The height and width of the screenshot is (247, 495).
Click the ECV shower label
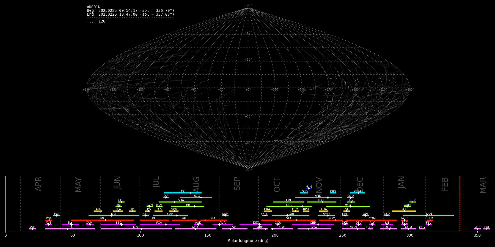point(413,200)
